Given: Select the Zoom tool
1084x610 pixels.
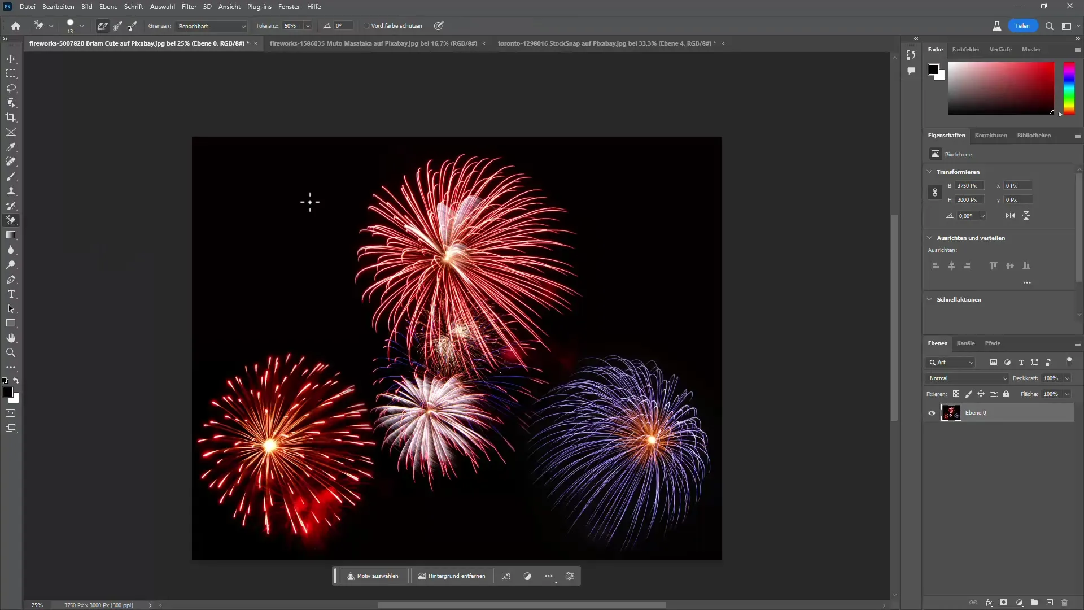Looking at the screenshot, I should coord(11,352).
